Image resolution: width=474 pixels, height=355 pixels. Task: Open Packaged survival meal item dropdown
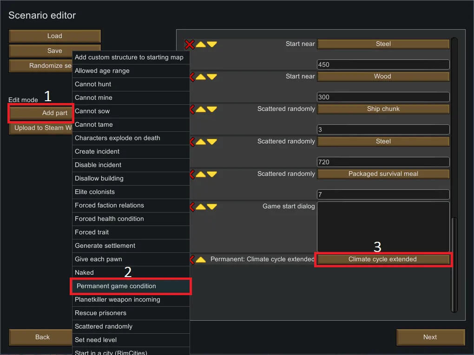coord(383,174)
